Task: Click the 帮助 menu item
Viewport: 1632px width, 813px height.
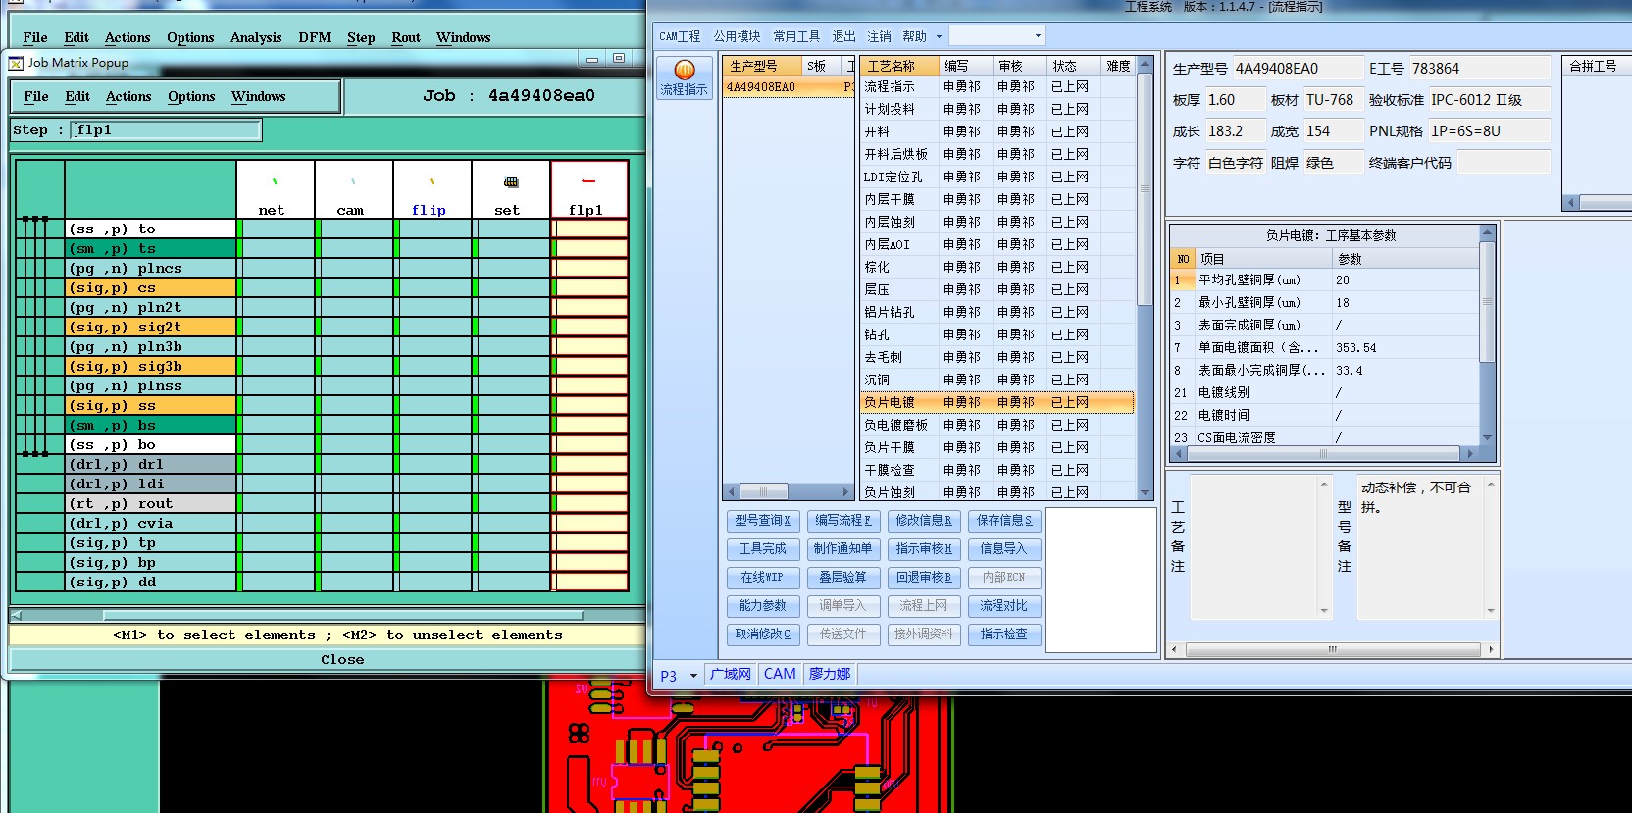Action: [914, 36]
